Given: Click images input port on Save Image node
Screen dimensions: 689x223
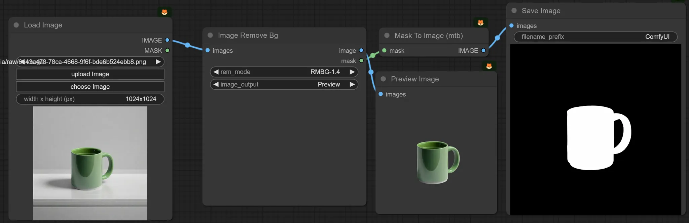Looking at the screenshot, I should tap(511, 26).
